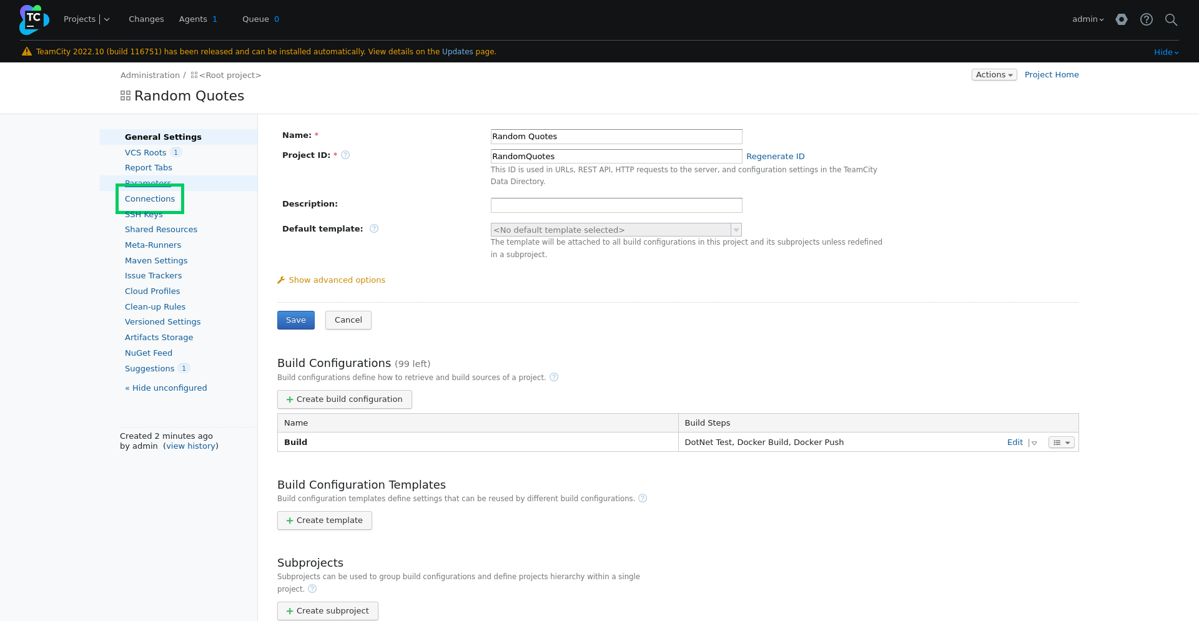Open Cloud Profiles settings
The image size is (1199, 621).
coord(152,291)
